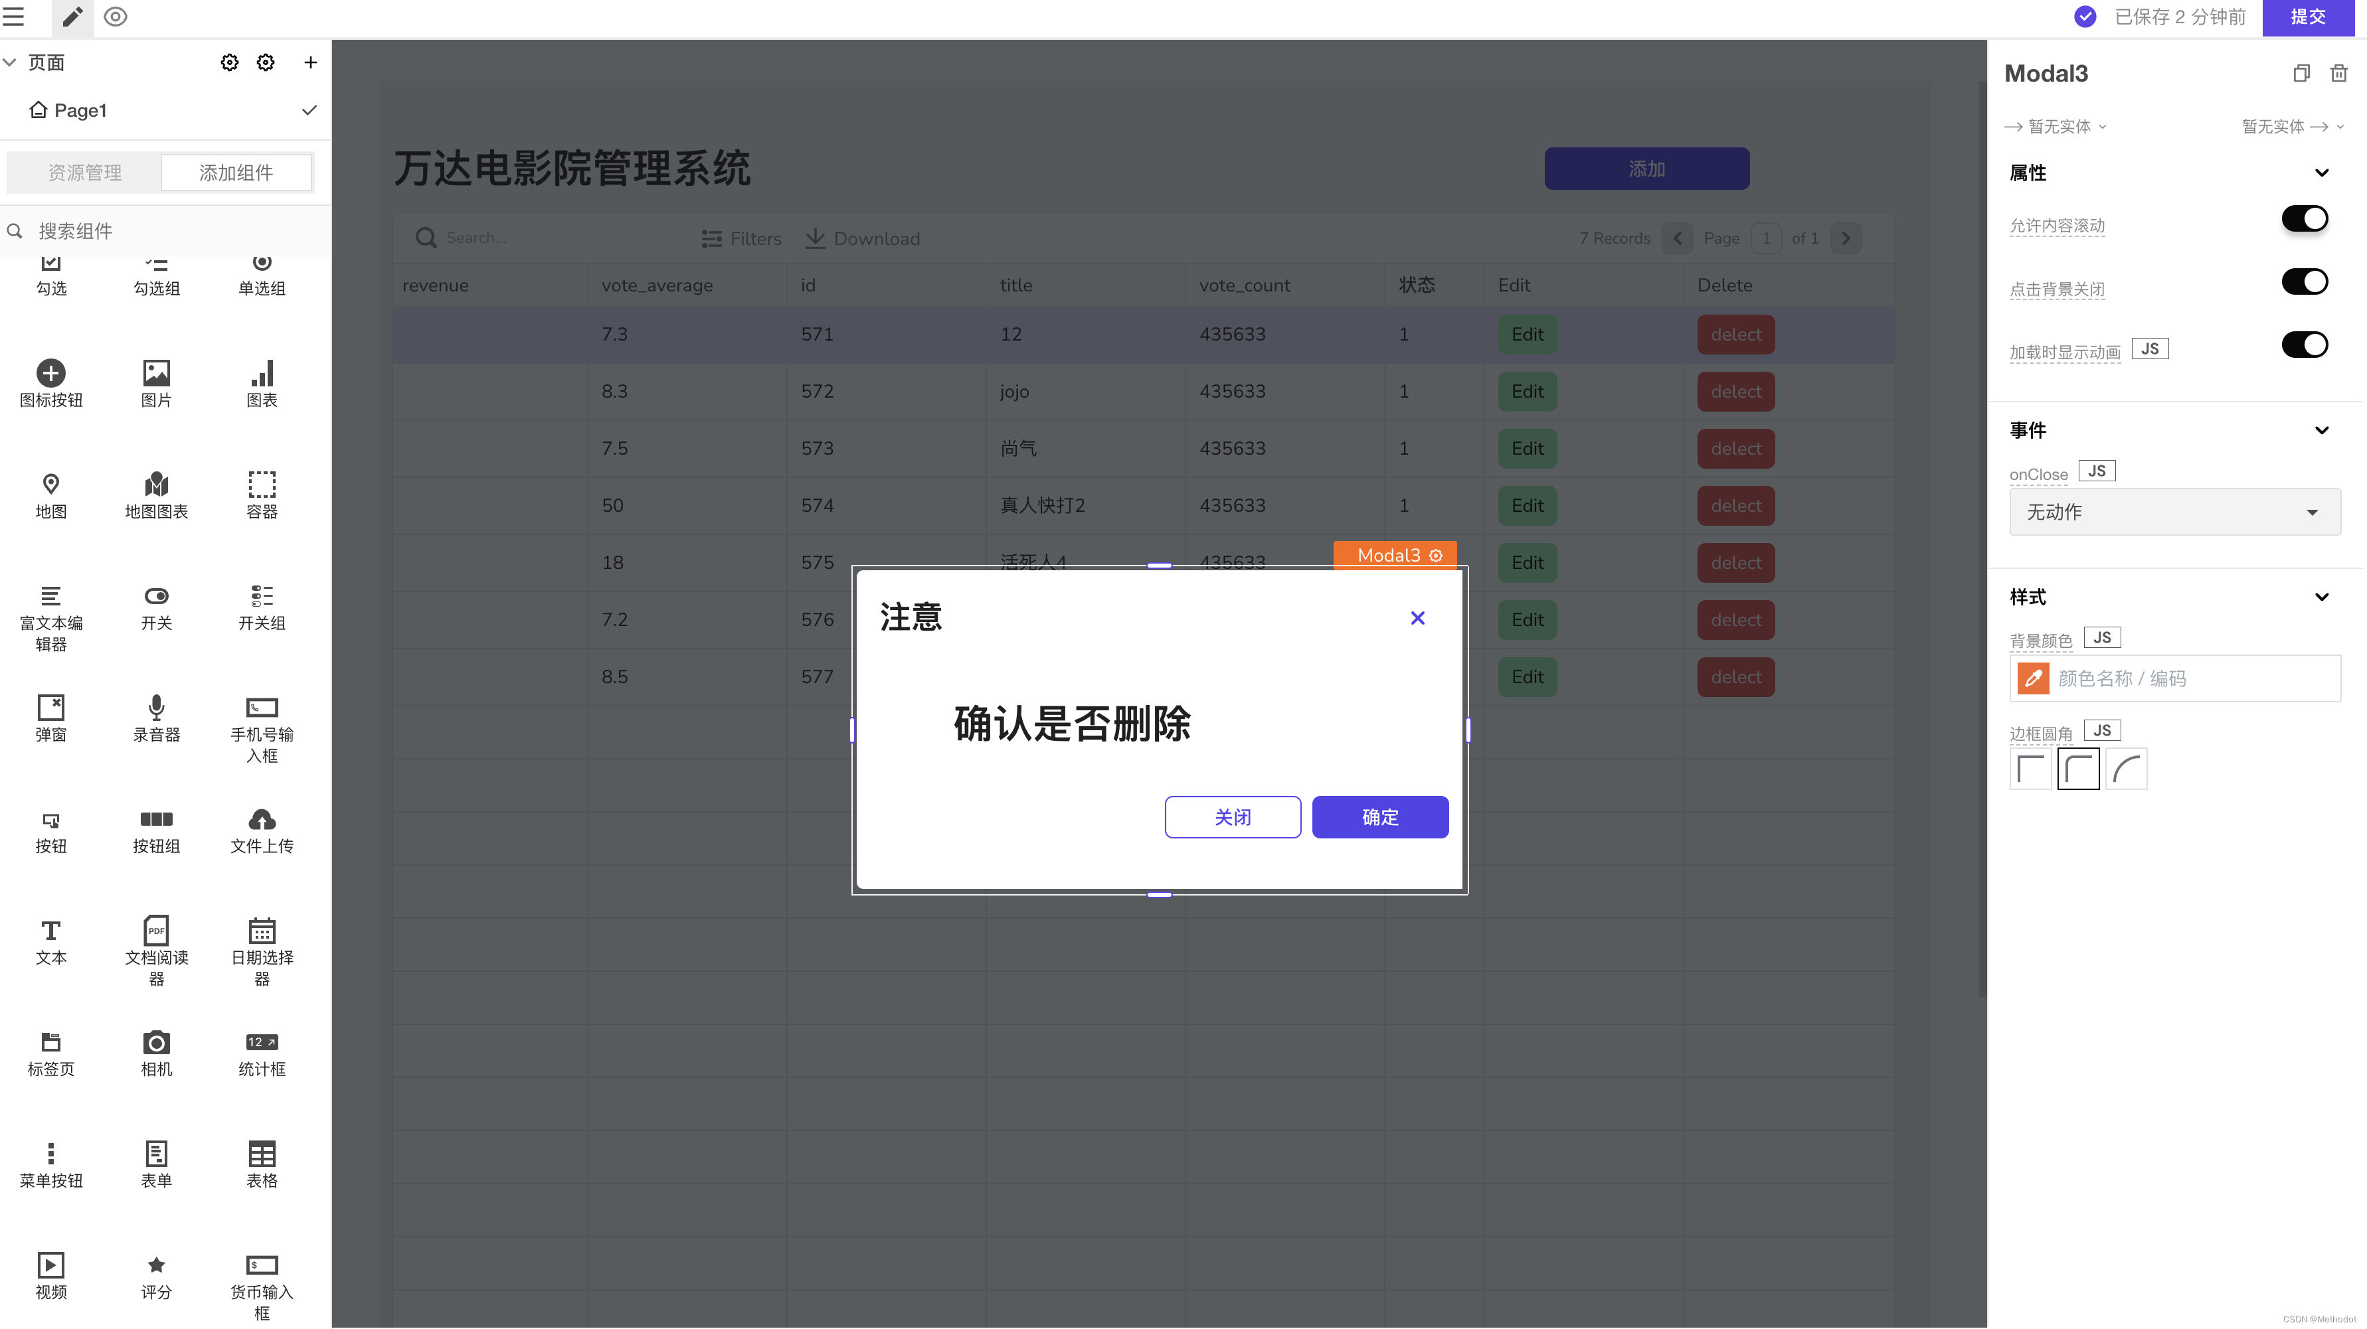
Task: Click the 确定 button in modal
Action: (x=1379, y=817)
